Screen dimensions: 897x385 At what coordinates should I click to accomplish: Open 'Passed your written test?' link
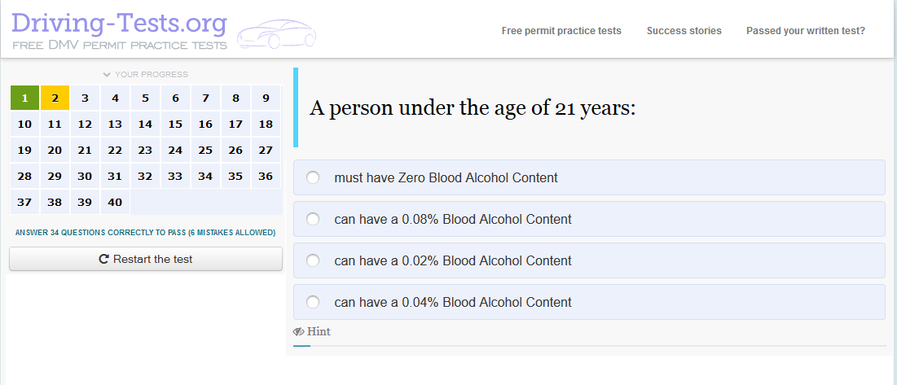(806, 31)
